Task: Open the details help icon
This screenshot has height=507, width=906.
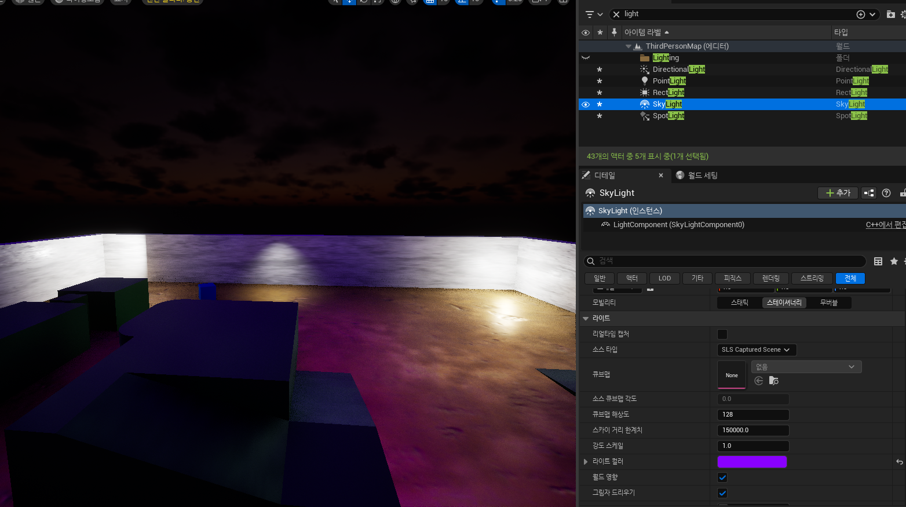Action: point(886,193)
